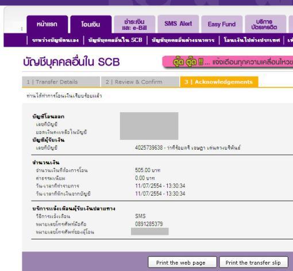293x271 pixels.
Task: Choose บัญชีบุคคลอื่นต่างธนาคาร submenu item
Action: click(x=183, y=40)
